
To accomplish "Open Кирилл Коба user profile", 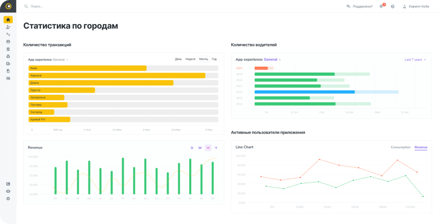I will (x=419, y=6).
